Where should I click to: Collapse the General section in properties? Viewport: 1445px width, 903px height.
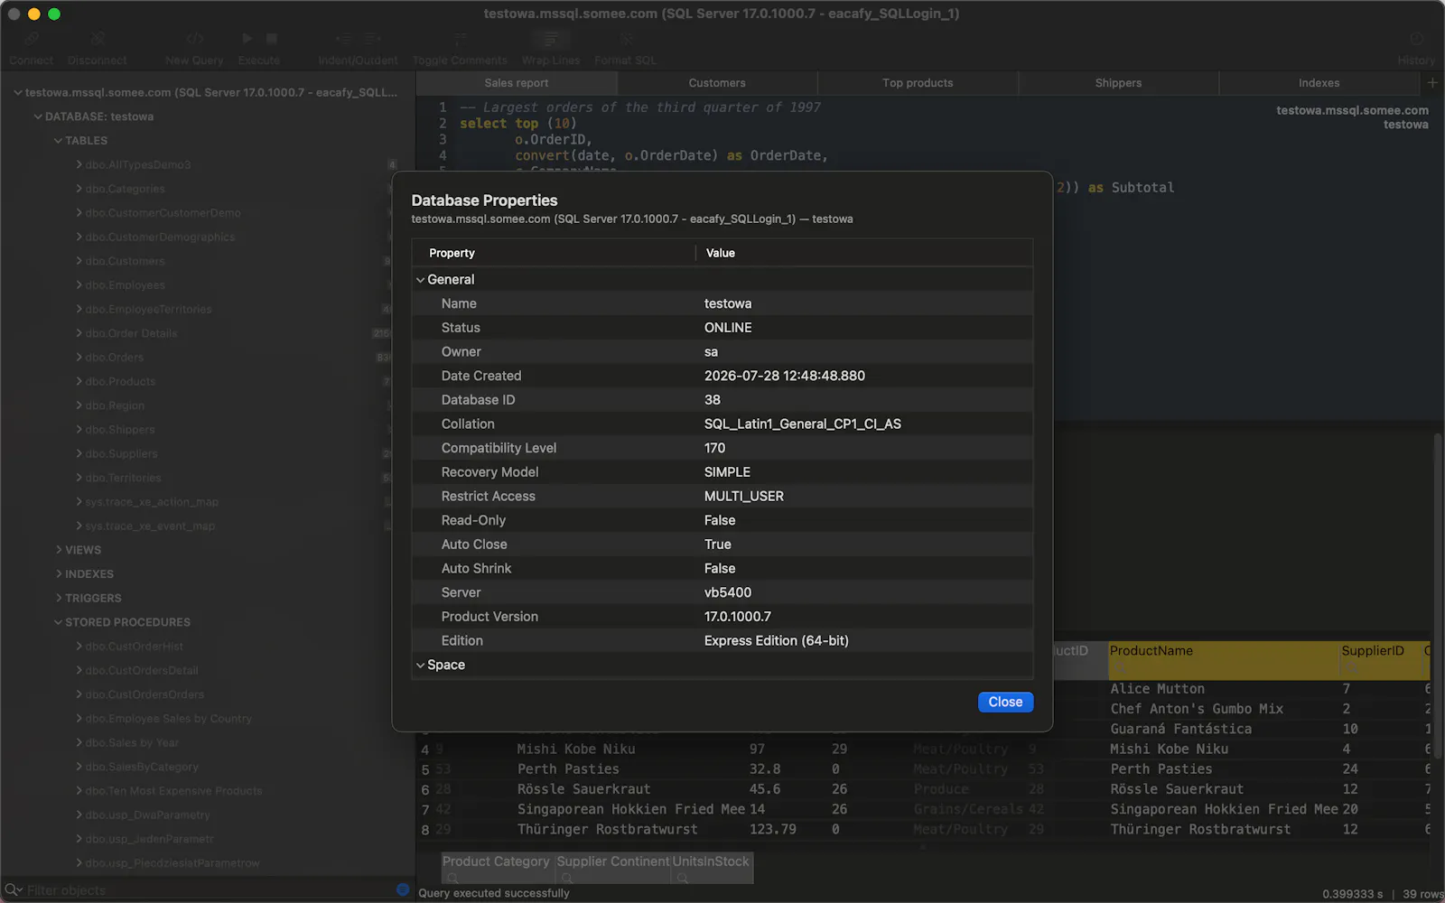pyautogui.click(x=420, y=280)
